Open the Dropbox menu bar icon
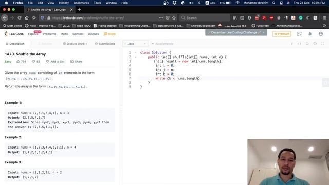Viewport: 329px width, 185px height. pos(175,3)
